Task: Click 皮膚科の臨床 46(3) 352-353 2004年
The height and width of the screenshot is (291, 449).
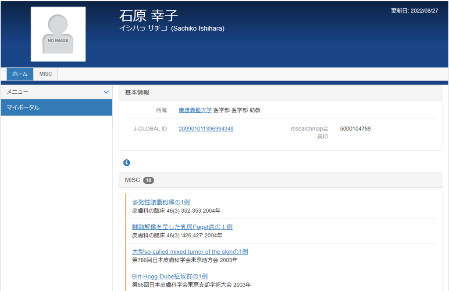Action: [x=176, y=210]
